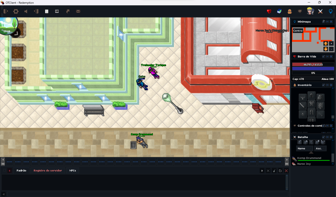336x197 pixels.
Task: Toggle lock on Barra de Vida panel
Action: (x=324, y=57)
